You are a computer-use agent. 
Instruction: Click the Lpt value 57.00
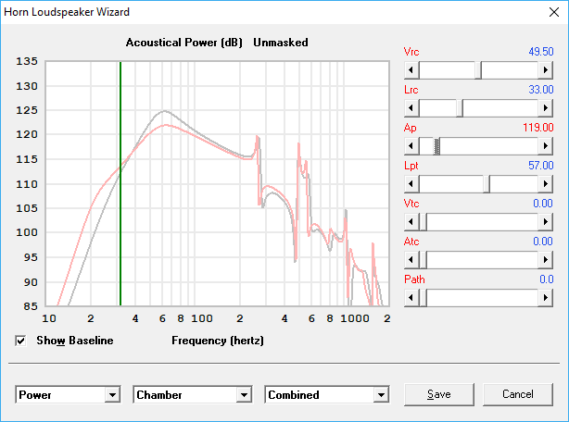pyautogui.click(x=541, y=166)
